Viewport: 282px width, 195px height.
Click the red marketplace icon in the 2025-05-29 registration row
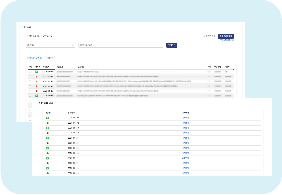click(x=48, y=143)
